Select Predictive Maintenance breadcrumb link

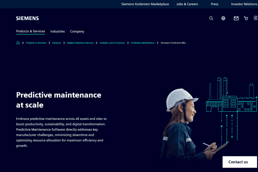coord(143,43)
